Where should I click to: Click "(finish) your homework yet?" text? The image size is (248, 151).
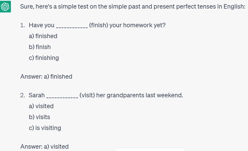coord(127,25)
